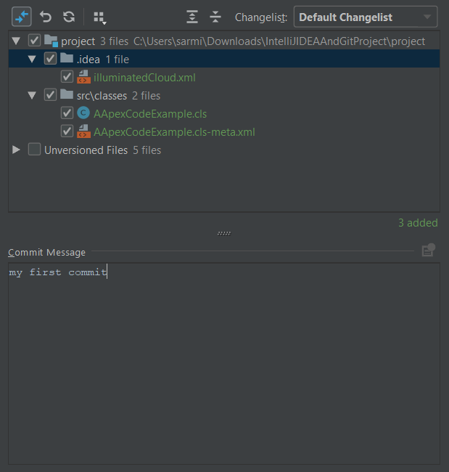Click the Refresh changes icon
Screen dimensions: 449x472
[69, 17]
